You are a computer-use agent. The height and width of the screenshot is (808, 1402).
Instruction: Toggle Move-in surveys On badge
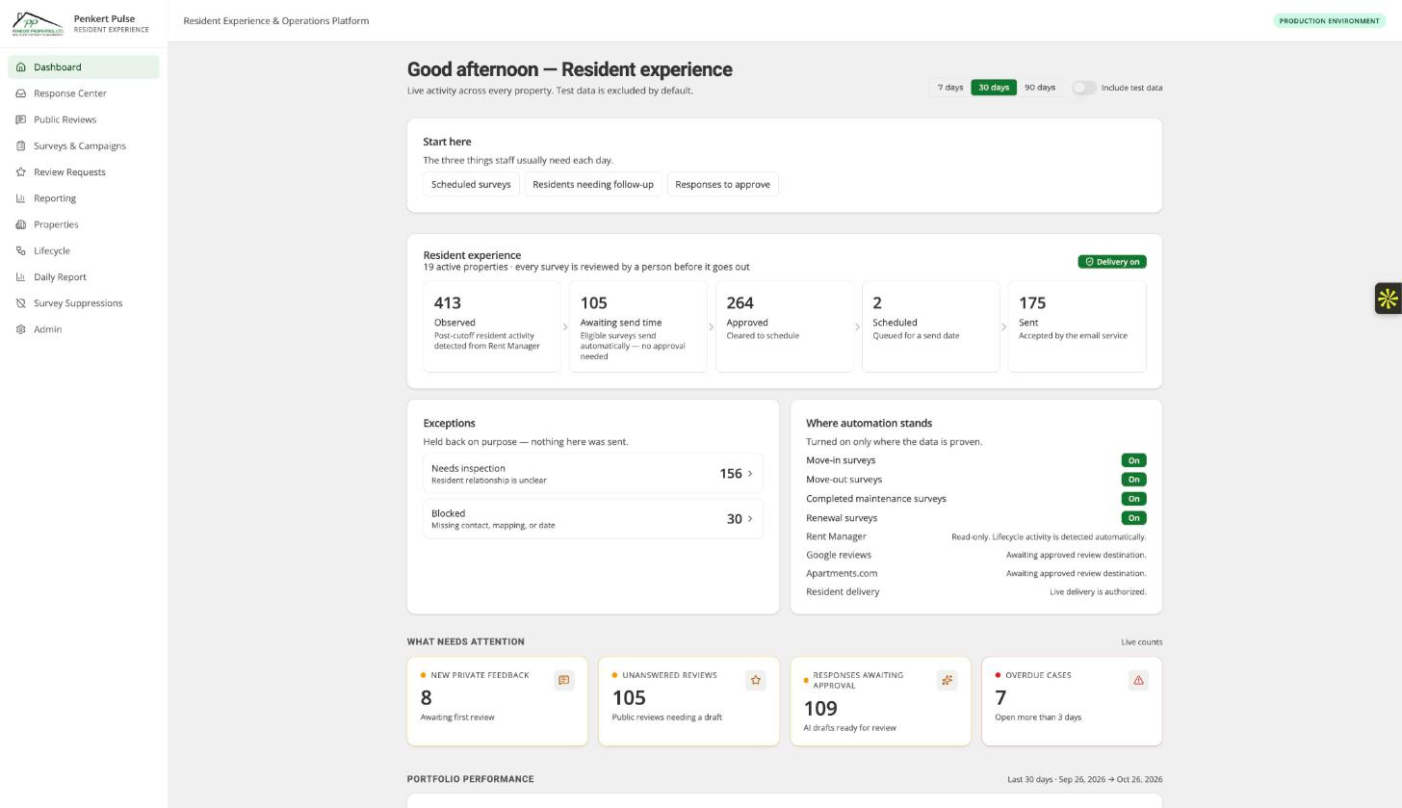point(1134,460)
